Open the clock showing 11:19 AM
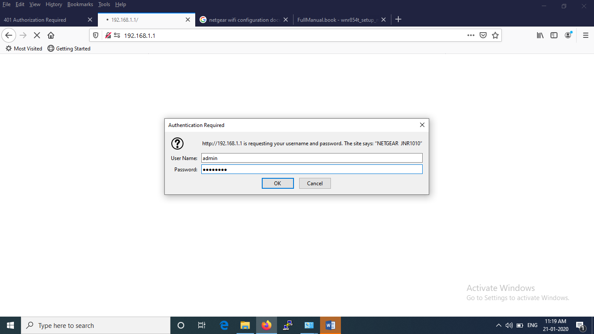The image size is (594, 334). point(556,325)
